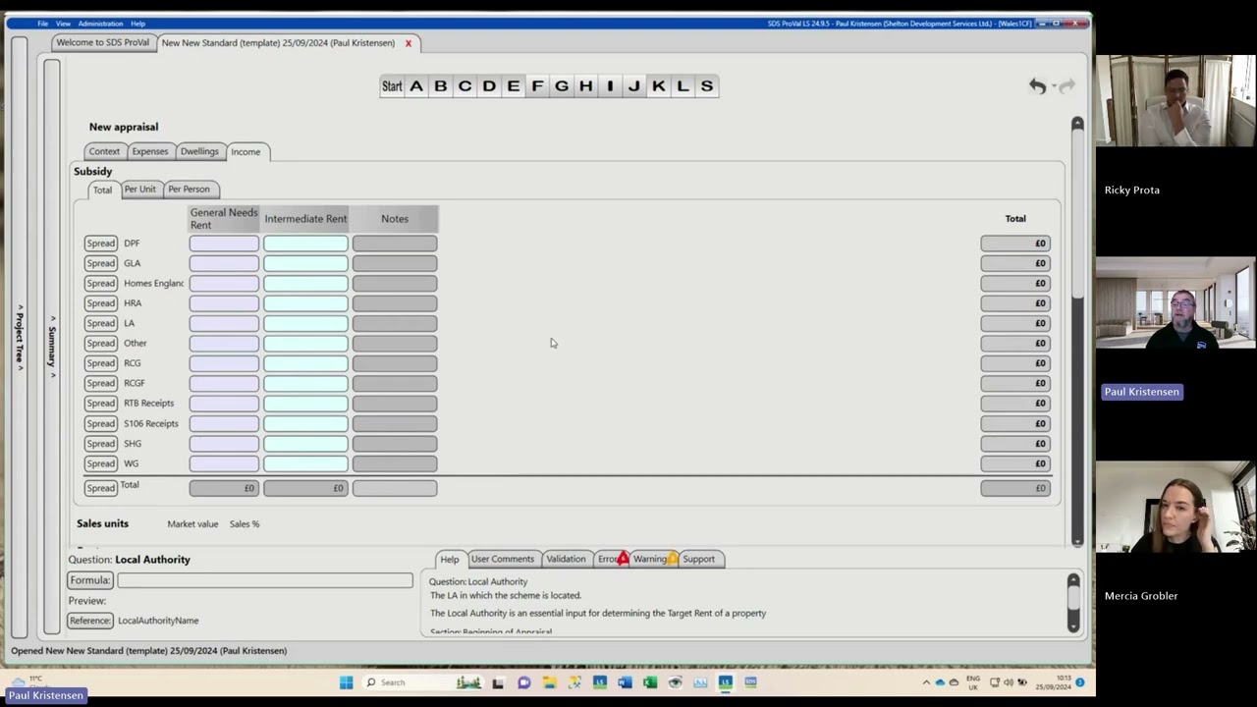Screen dimensions: 1257x707
Task: Close the New New Standard template tab
Action: [x=409, y=43]
